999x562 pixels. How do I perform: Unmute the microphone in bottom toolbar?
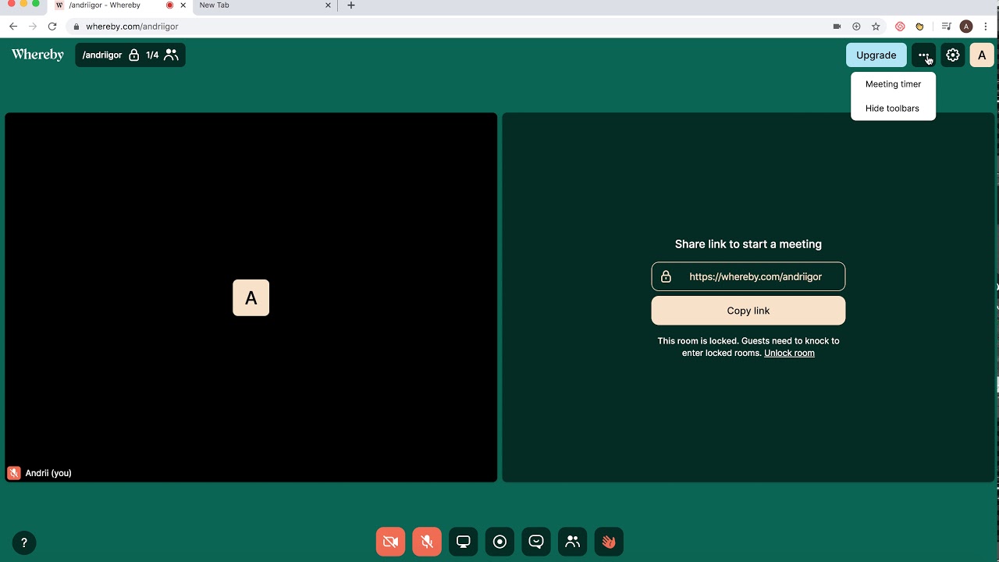tap(427, 542)
